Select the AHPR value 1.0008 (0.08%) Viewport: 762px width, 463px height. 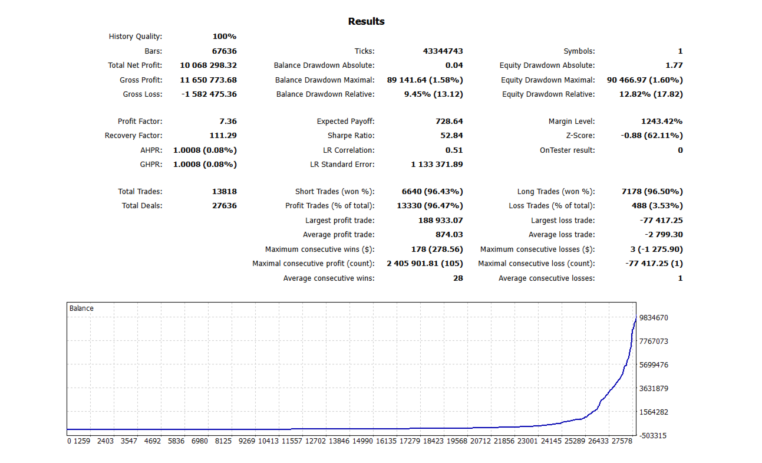(x=205, y=150)
